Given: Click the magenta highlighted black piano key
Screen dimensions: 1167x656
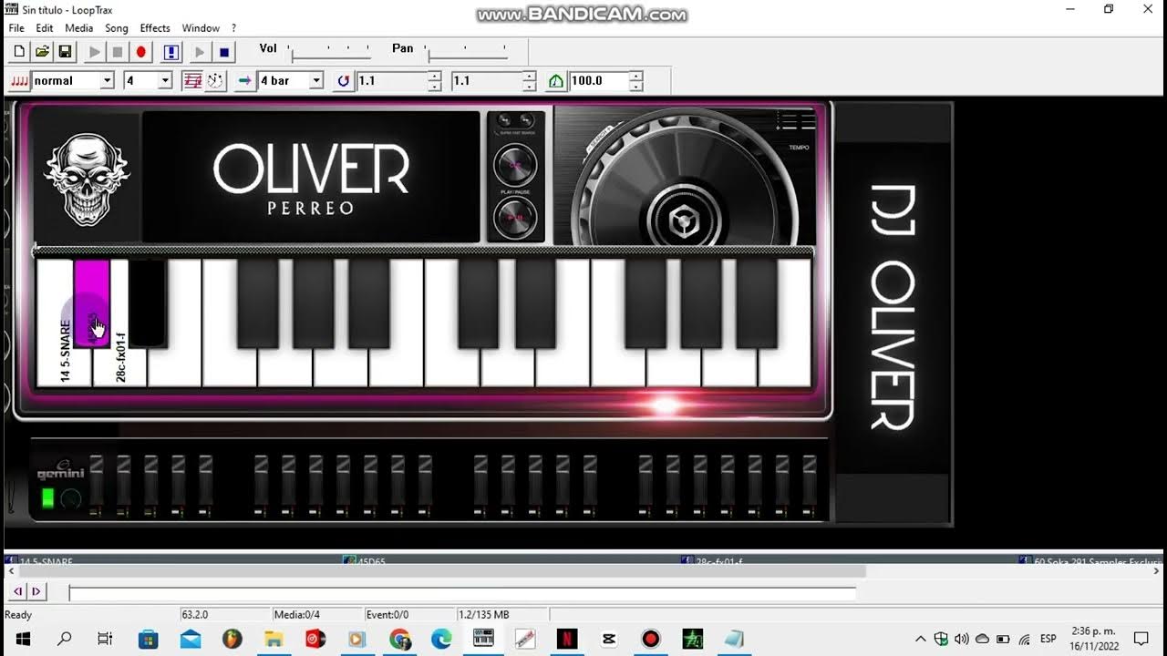Looking at the screenshot, I should pos(91,303).
